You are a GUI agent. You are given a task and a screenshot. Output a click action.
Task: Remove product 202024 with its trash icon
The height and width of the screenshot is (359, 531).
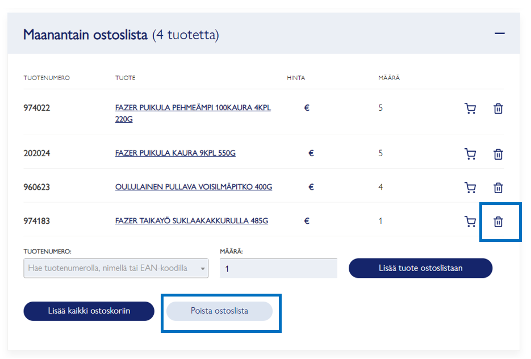[x=498, y=154]
